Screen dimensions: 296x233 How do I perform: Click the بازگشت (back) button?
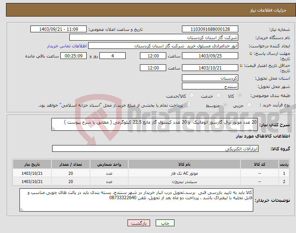[139, 223]
